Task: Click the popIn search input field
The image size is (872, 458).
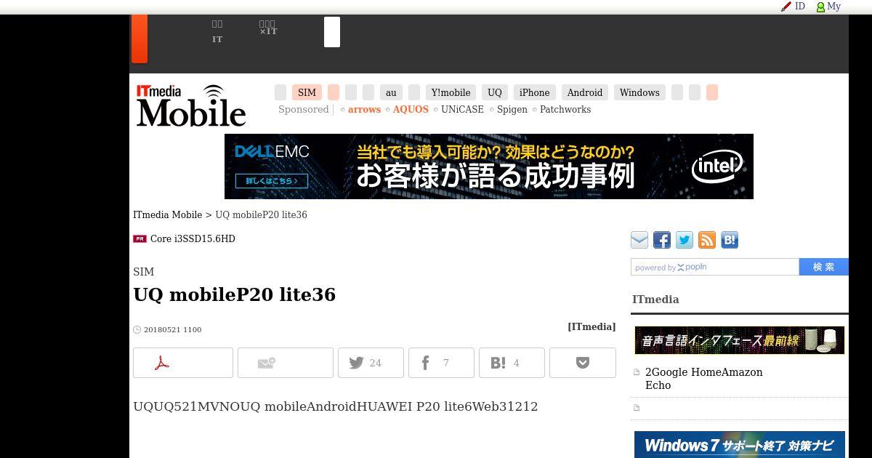Action: tap(715, 267)
